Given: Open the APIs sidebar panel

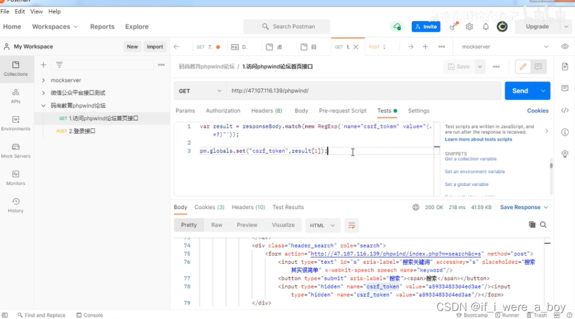Looking at the screenshot, I should [x=16, y=96].
